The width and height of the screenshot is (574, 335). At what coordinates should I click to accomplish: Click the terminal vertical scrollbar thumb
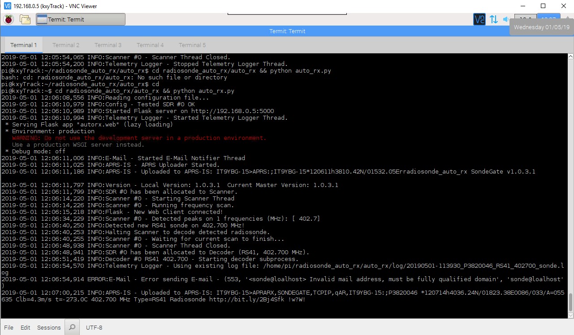point(570,302)
